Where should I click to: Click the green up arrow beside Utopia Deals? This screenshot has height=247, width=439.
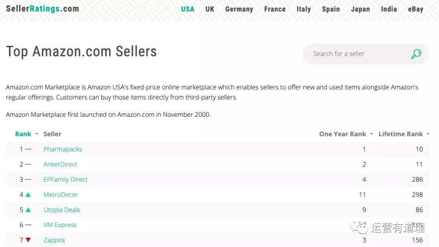(x=28, y=210)
